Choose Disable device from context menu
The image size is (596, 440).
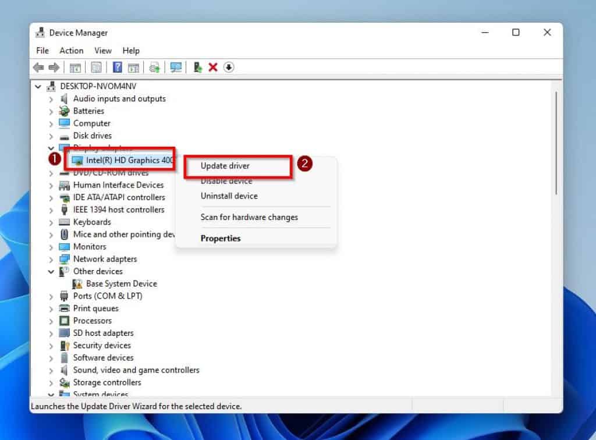(226, 181)
